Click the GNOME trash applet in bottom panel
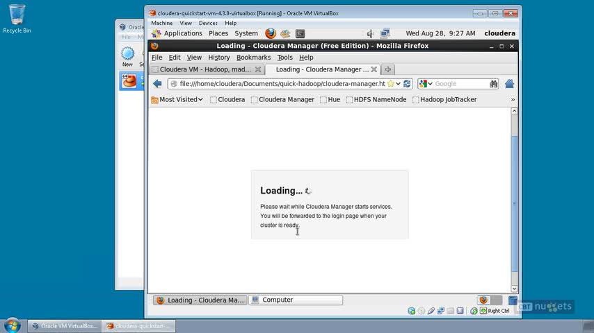Screen dimensions: 594x333 click(x=513, y=300)
